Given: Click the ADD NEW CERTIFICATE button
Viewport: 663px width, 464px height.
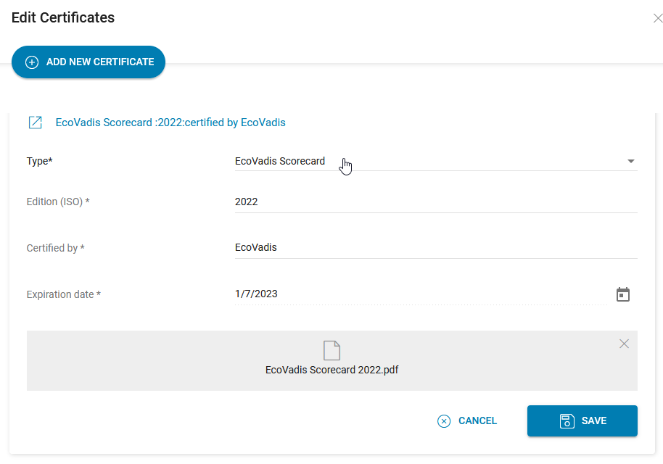Looking at the screenshot, I should click(x=88, y=62).
